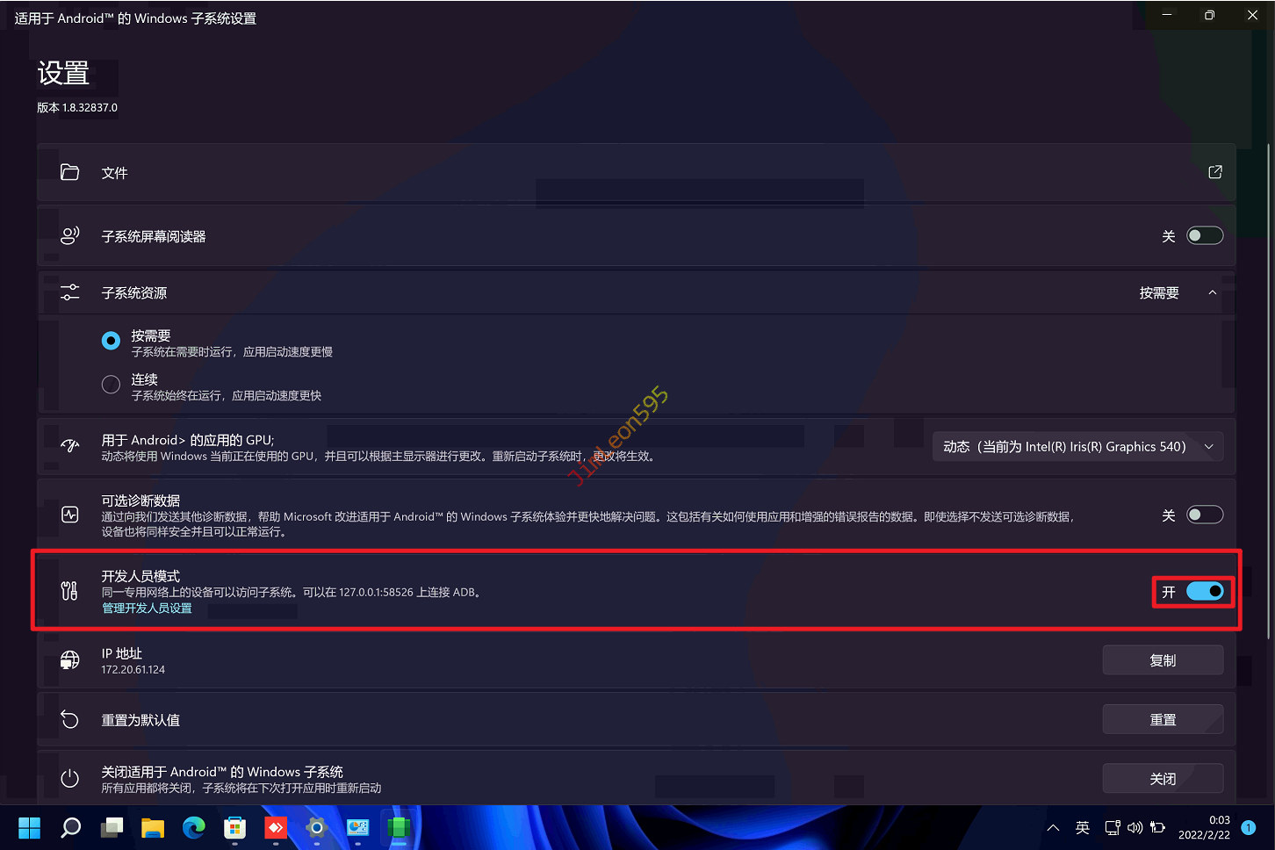Click the 管理开发人员设置 link
The width and height of the screenshot is (1275, 850).
coord(147,608)
